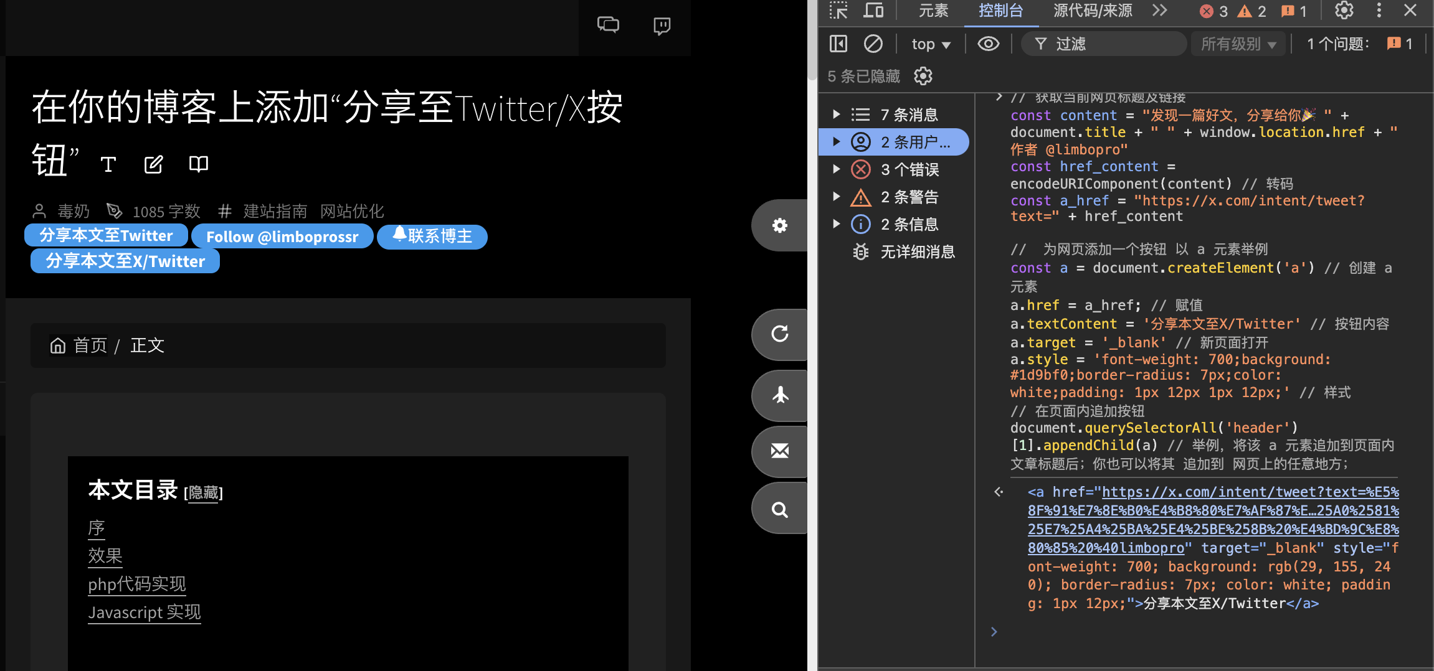Open the 首页 breadcrumb link
The image size is (1434, 671).
point(90,345)
